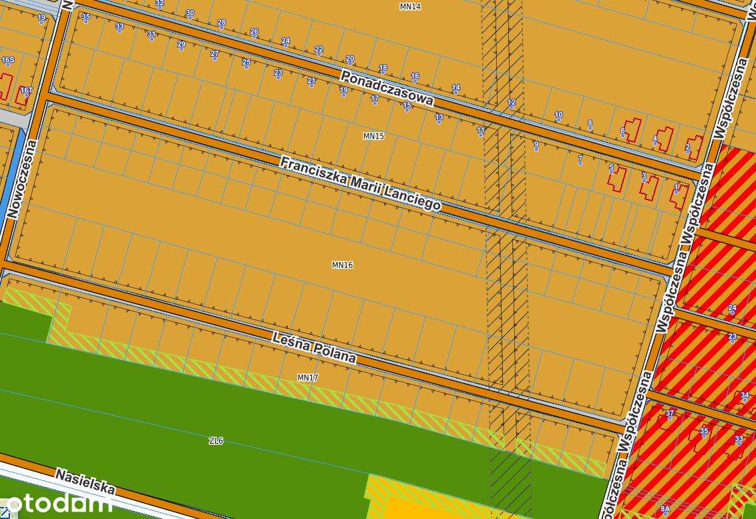The height and width of the screenshot is (519, 756).
Task: Click address point marker 18
Action: [383, 69]
